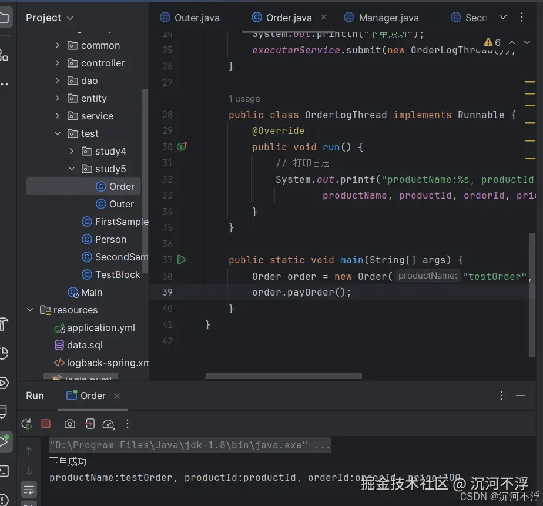Viewport: 543px width, 506px height.
Task: Close the Order.java tab
Action: [324, 17]
